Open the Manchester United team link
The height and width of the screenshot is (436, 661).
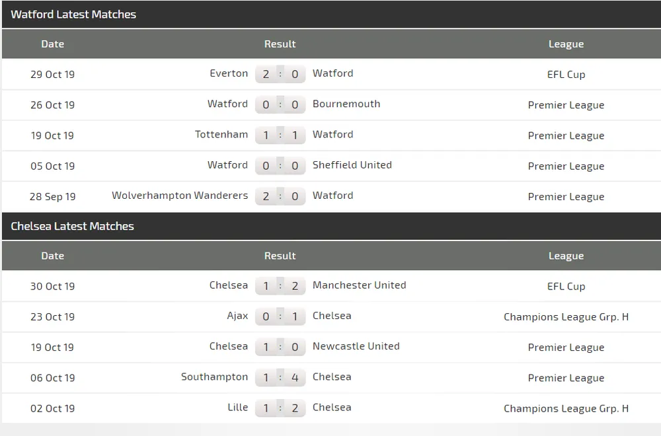(360, 285)
